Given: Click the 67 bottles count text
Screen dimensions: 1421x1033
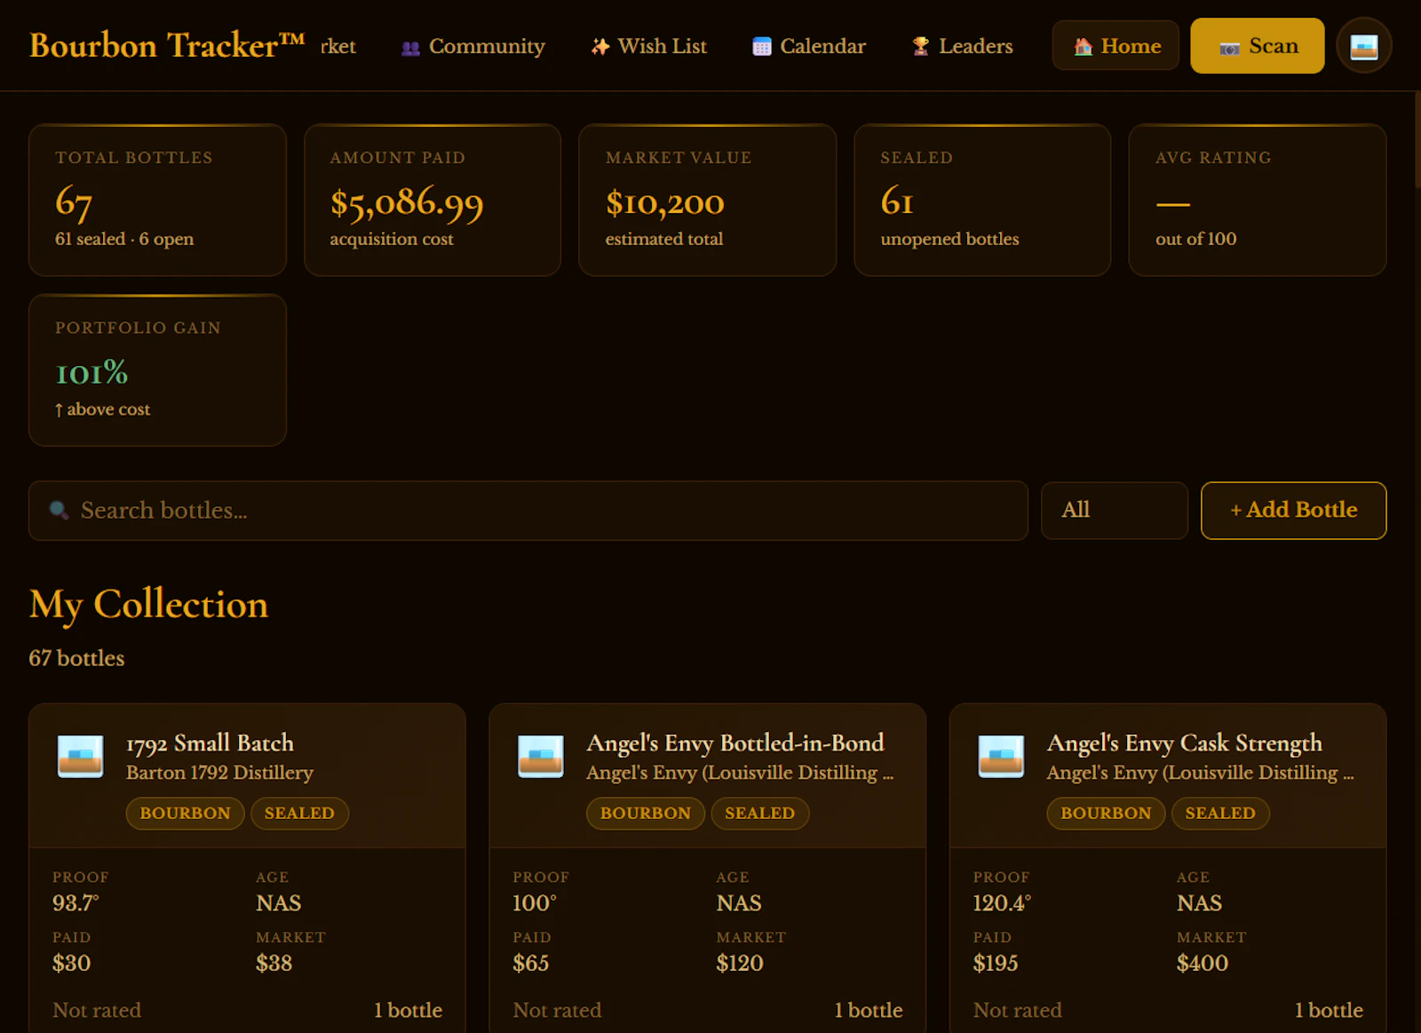Looking at the screenshot, I should tap(76, 658).
